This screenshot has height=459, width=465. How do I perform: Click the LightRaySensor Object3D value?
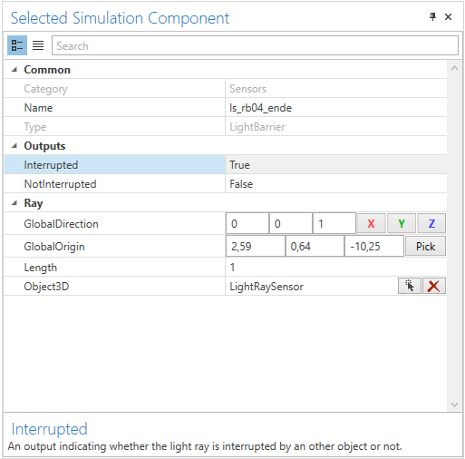click(x=266, y=287)
